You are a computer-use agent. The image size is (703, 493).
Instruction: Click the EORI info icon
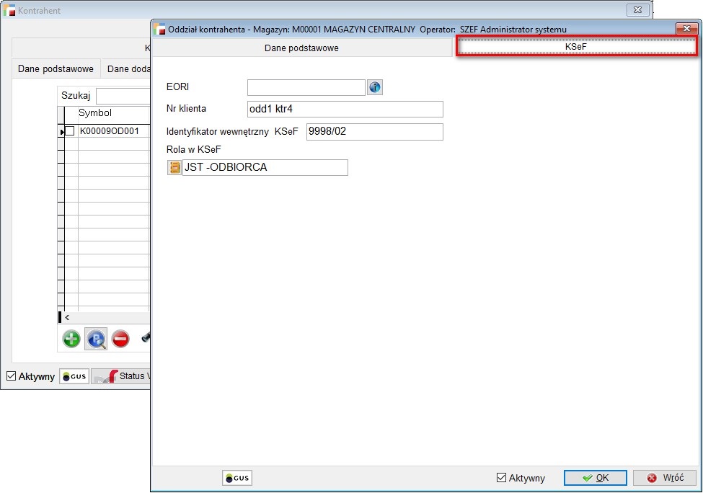(375, 87)
